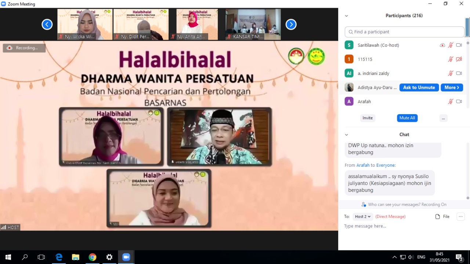470x264 pixels.
Task: Click the cloud recording icon for Saritilawah
Action: click(442, 45)
